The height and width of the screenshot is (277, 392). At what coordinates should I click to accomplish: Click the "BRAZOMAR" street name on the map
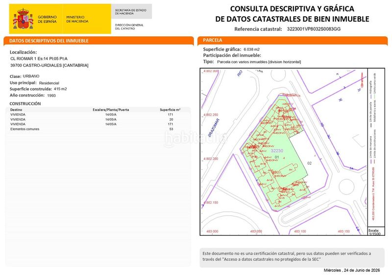[214, 127]
